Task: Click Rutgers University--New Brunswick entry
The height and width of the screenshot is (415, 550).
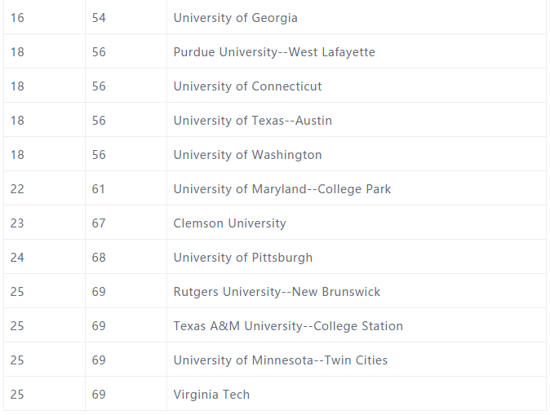Action: 277,292
